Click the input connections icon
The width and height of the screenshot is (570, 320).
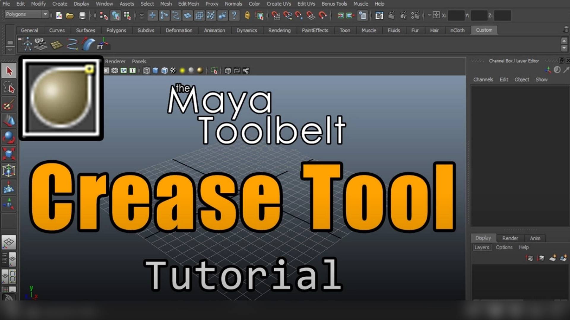click(x=341, y=15)
